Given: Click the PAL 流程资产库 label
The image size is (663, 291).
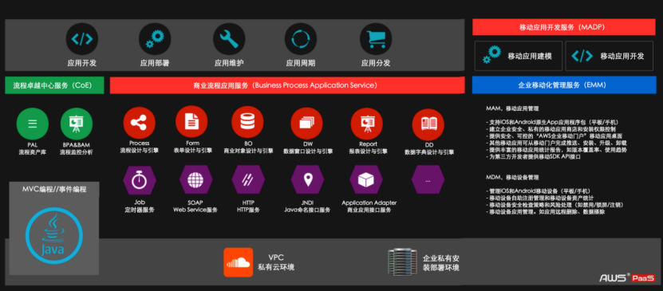Looking at the screenshot, I should [32, 147].
